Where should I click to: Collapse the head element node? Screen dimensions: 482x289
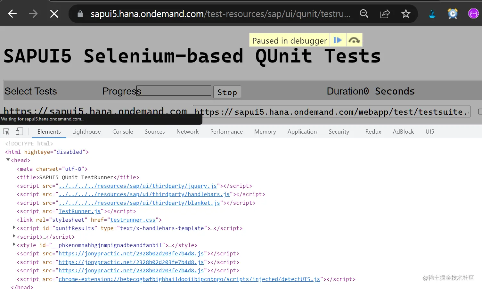[x=8, y=160]
